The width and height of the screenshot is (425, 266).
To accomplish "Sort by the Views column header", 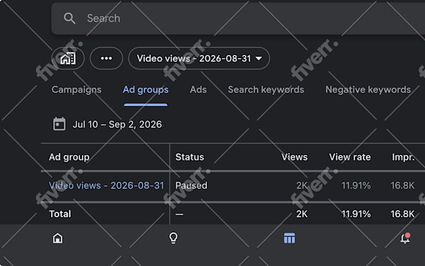I will point(294,157).
